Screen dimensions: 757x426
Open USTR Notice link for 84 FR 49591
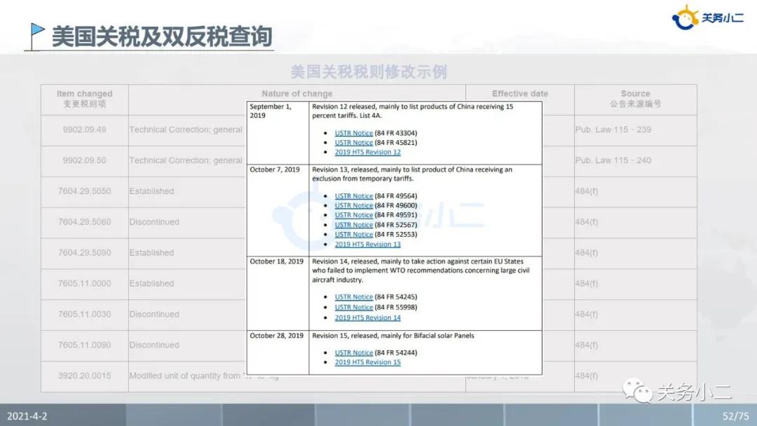[353, 215]
